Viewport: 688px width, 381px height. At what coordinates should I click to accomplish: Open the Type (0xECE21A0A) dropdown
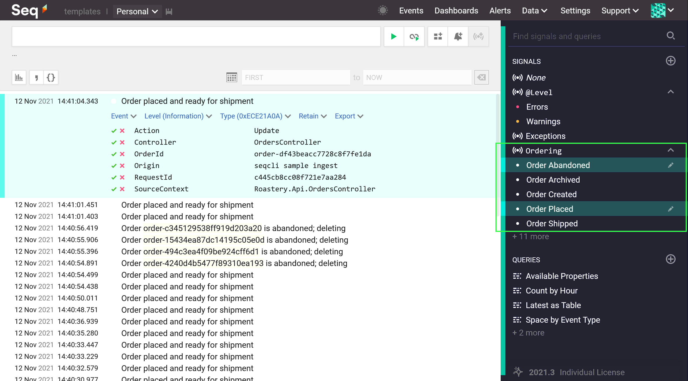255,116
